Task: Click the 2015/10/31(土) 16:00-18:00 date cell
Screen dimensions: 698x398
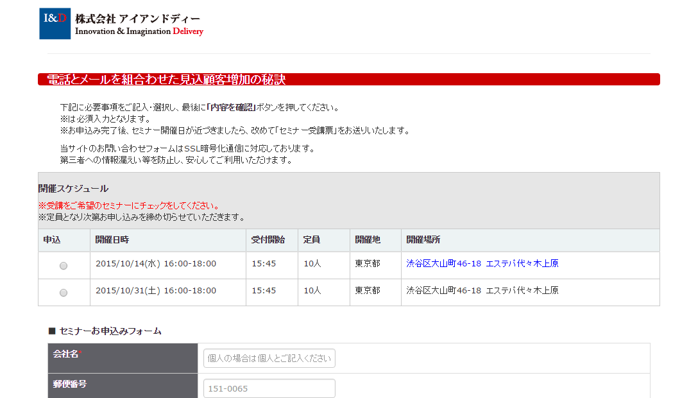Action: tap(156, 291)
